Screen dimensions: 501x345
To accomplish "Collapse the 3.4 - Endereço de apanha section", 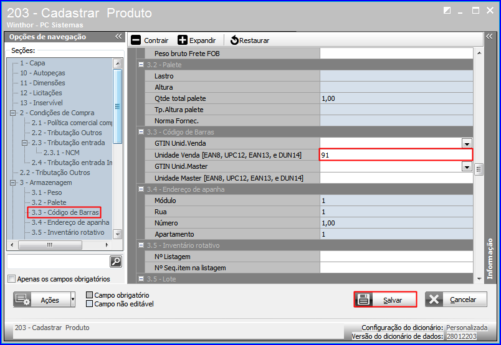I will pos(141,189).
